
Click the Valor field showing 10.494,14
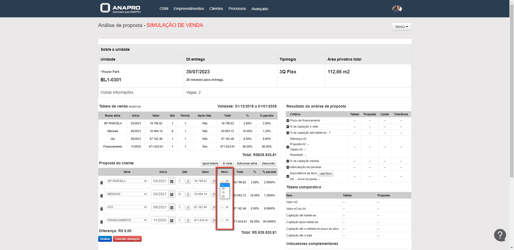tap(202, 194)
